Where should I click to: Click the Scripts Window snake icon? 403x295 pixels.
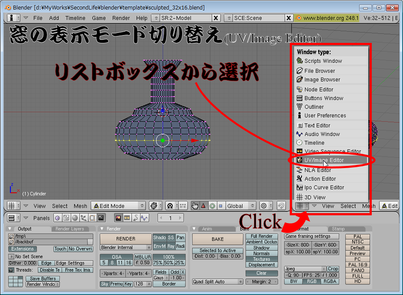click(x=299, y=61)
